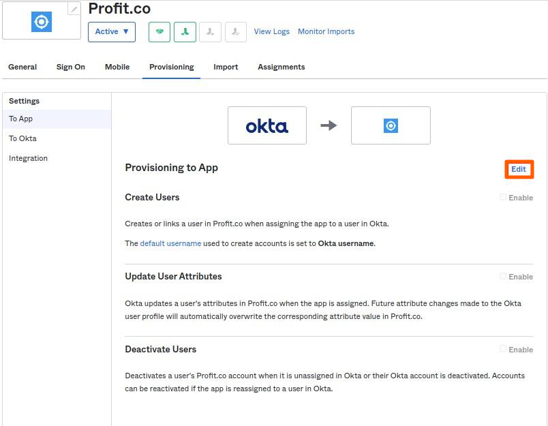Select To Okta in Settings sidebar
548x426 pixels.
coord(22,138)
